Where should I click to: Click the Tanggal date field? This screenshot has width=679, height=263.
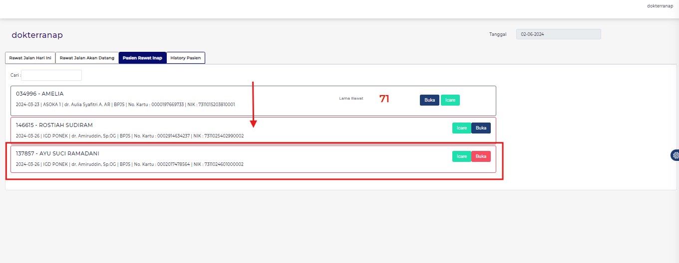tap(558, 34)
